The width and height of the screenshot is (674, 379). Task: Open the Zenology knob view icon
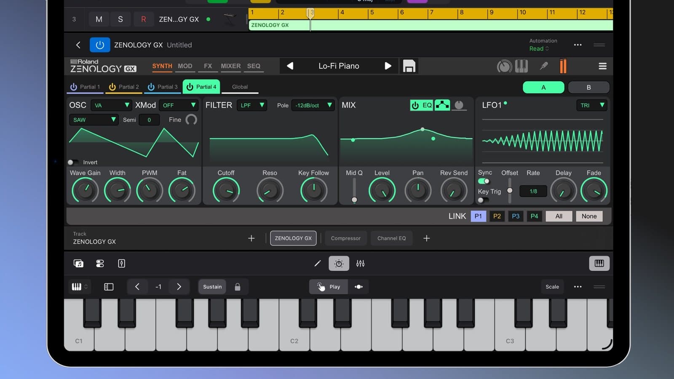(x=504, y=66)
